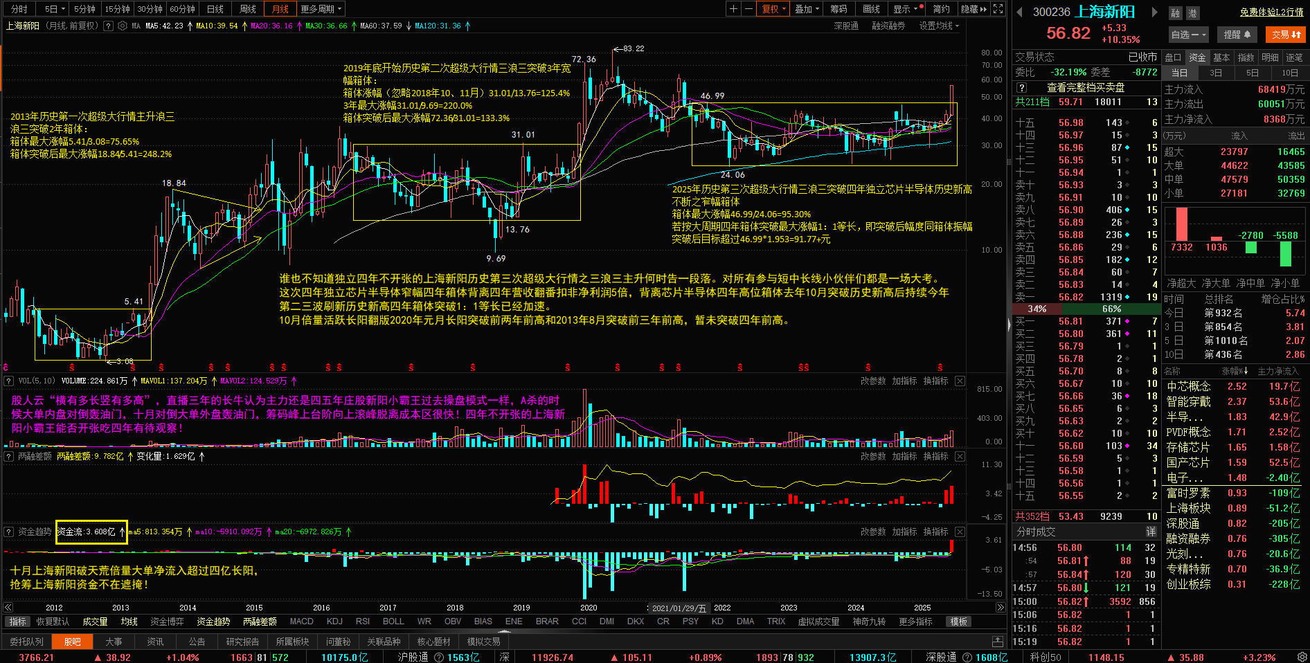Click the 半导... sector row in the rankings

click(1232, 417)
